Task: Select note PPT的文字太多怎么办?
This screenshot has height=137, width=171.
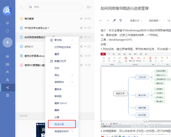Action: pyautogui.click(x=55, y=28)
